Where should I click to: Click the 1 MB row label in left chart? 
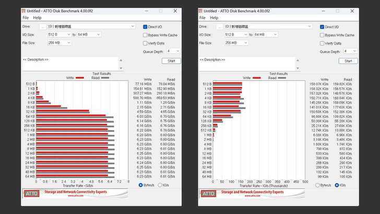[31, 135]
